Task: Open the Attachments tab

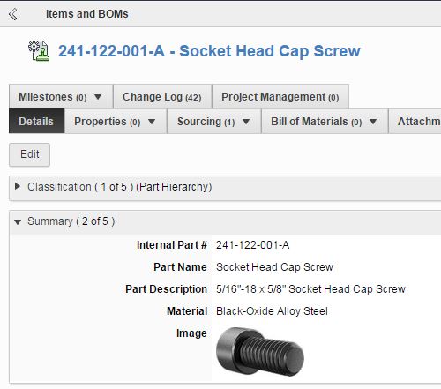Action: (x=415, y=121)
